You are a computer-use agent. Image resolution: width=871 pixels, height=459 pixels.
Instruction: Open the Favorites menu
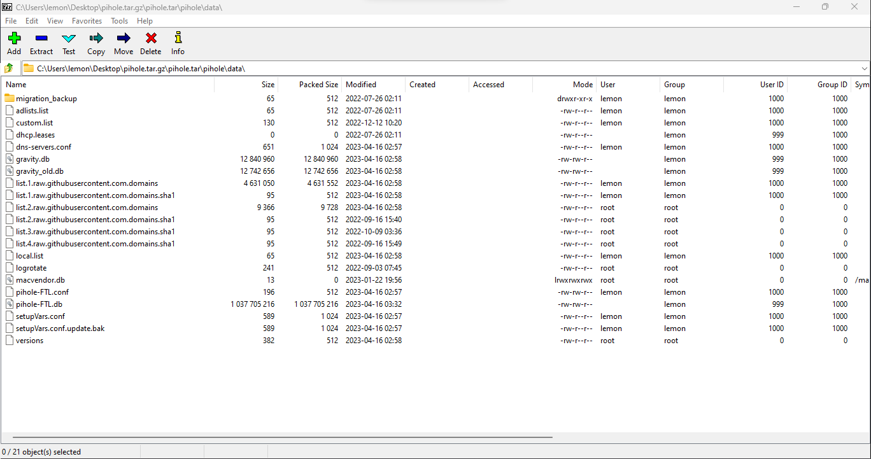(87, 21)
